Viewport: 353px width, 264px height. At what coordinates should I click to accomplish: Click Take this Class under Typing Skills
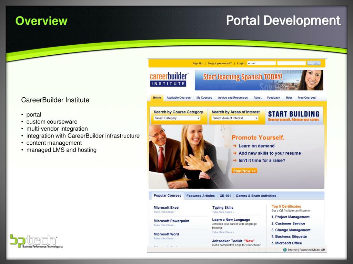pyautogui.click(x=223, y=212)
